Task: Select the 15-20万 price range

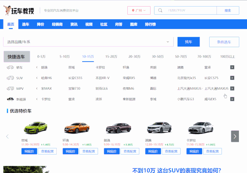Action: click(111, 56)
